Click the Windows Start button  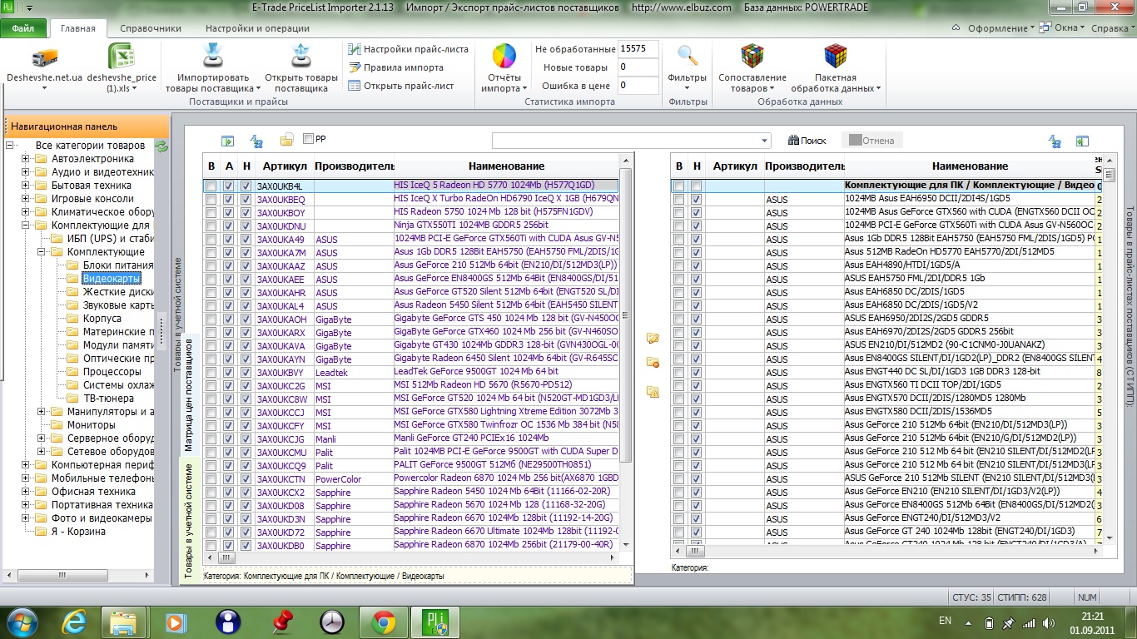pyautogui.click(x=22, y=622)
